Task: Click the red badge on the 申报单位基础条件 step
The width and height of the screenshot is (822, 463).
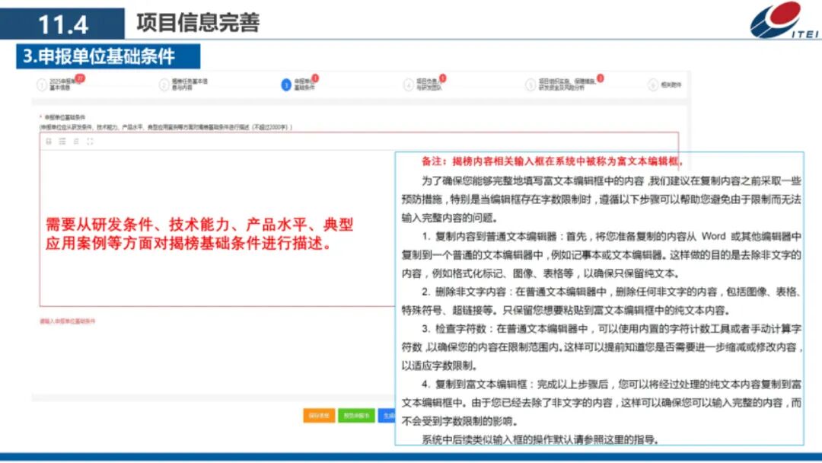Action: [x=314, y=78]
